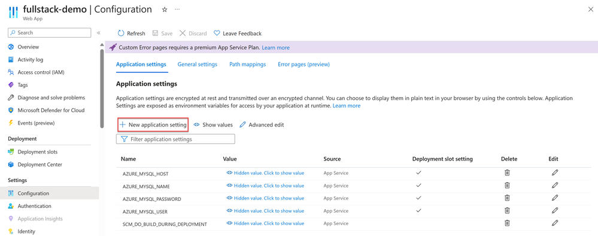The image size is (598, 236).
Task: Open the more options ellipsis in title
Action: click(x=177, y=10)
